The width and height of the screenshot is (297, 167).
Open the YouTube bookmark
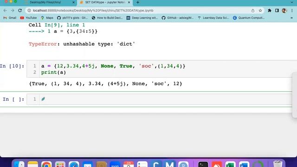[x=28, y=18]
